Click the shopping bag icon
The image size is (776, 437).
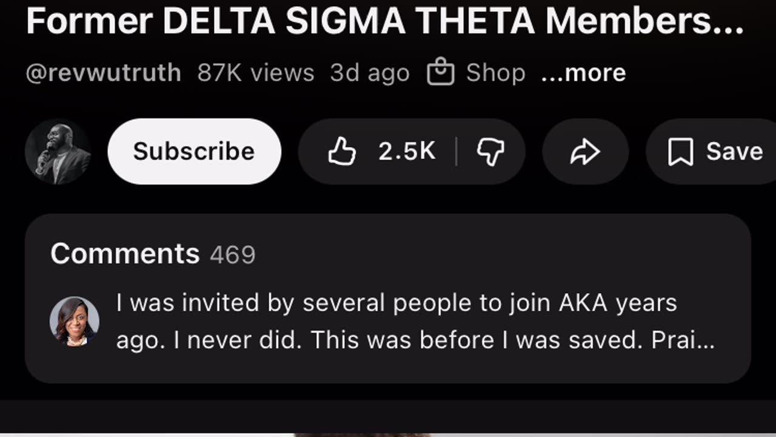(441, 73)
